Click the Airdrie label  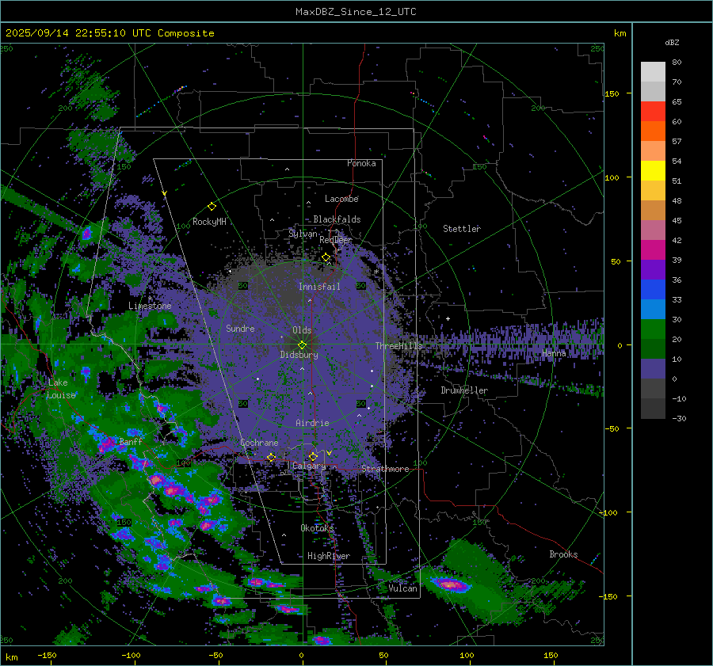pyautogui.click(x=312, y=423)
